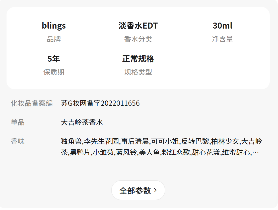Click the fragrance list line starting with 茶,黑鸭片

(156, 152)
